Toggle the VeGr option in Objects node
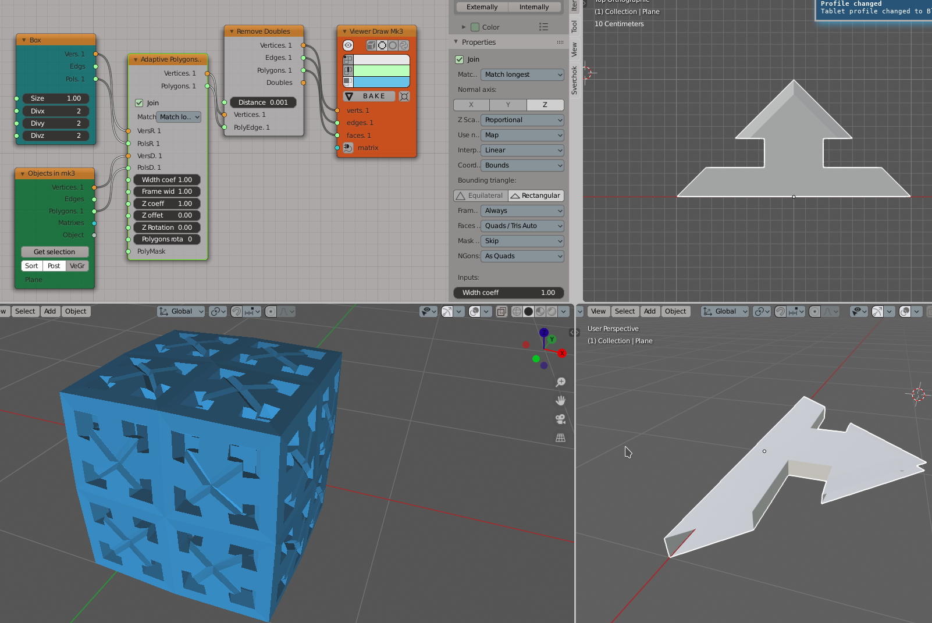Viewport: 932px width, 623px height. pos(77,266)
